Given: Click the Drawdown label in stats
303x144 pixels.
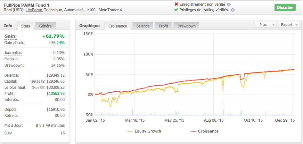Looking at the screenshot, I should (x=14, y=65).
